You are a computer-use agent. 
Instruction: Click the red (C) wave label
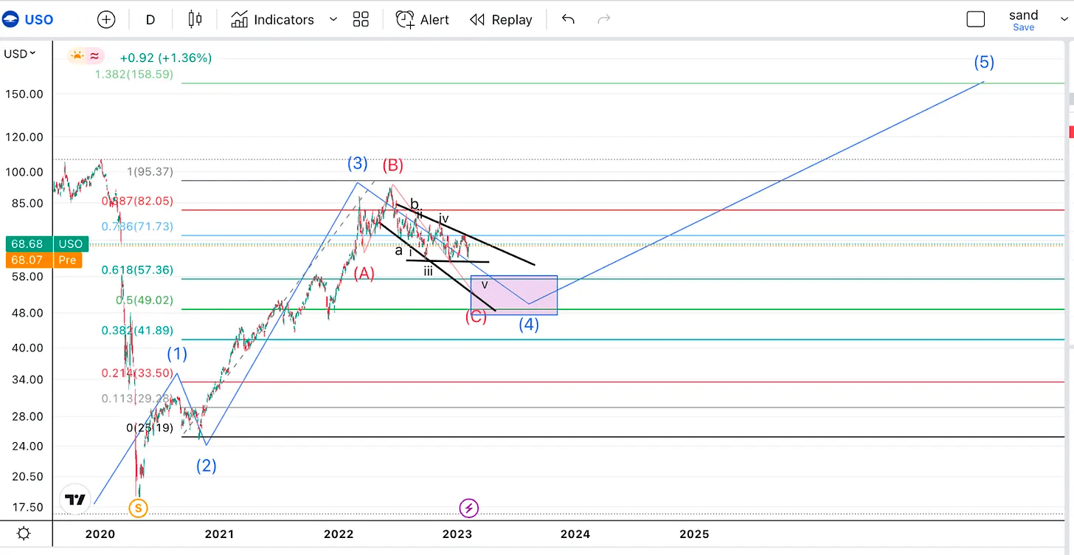tap(476, 318)
